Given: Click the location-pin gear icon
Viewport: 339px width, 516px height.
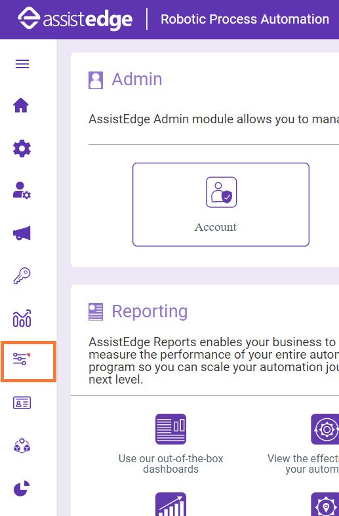Looking at the screenshot, I should coord(325,504).
